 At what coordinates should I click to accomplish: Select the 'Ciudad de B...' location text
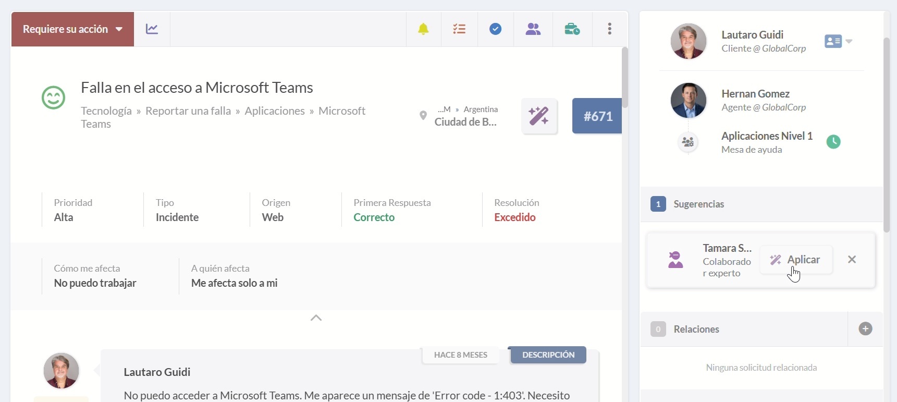465,122
